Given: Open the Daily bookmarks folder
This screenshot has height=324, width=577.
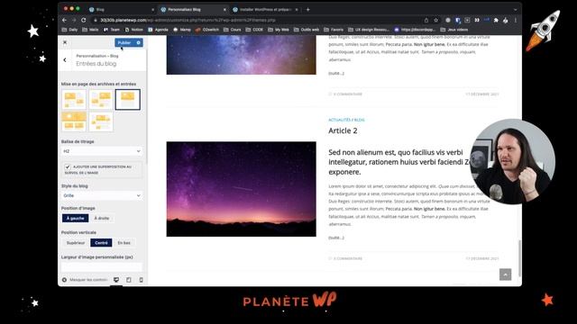Looking at the screenshot, I should tap(70, 30).
